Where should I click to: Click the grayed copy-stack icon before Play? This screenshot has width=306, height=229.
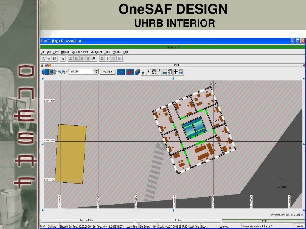102,58
